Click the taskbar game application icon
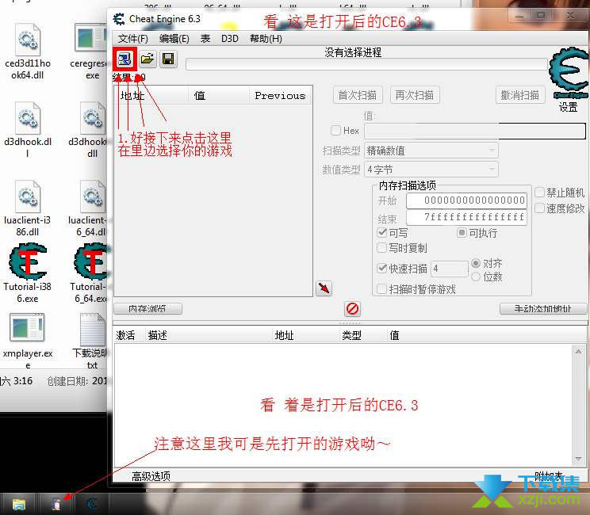The height and width of the screenshot is (515, 590). (x=56, y=504)
